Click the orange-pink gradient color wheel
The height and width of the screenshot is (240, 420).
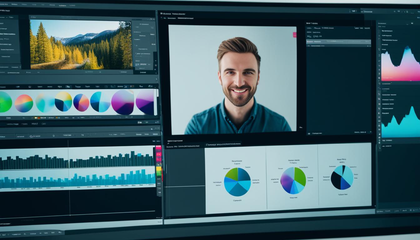pyautogui.click(x=24, y=103)
